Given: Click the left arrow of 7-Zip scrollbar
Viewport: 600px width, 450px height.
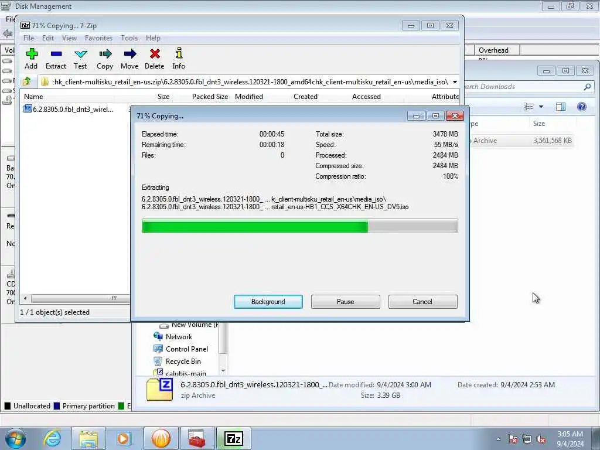Looking at the screenshot, I should pyautogui.click(x=25, y=298).
